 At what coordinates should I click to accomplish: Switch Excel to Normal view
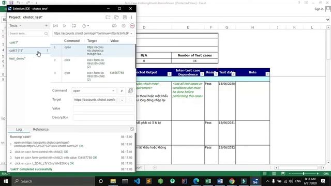tap(264, 174)
